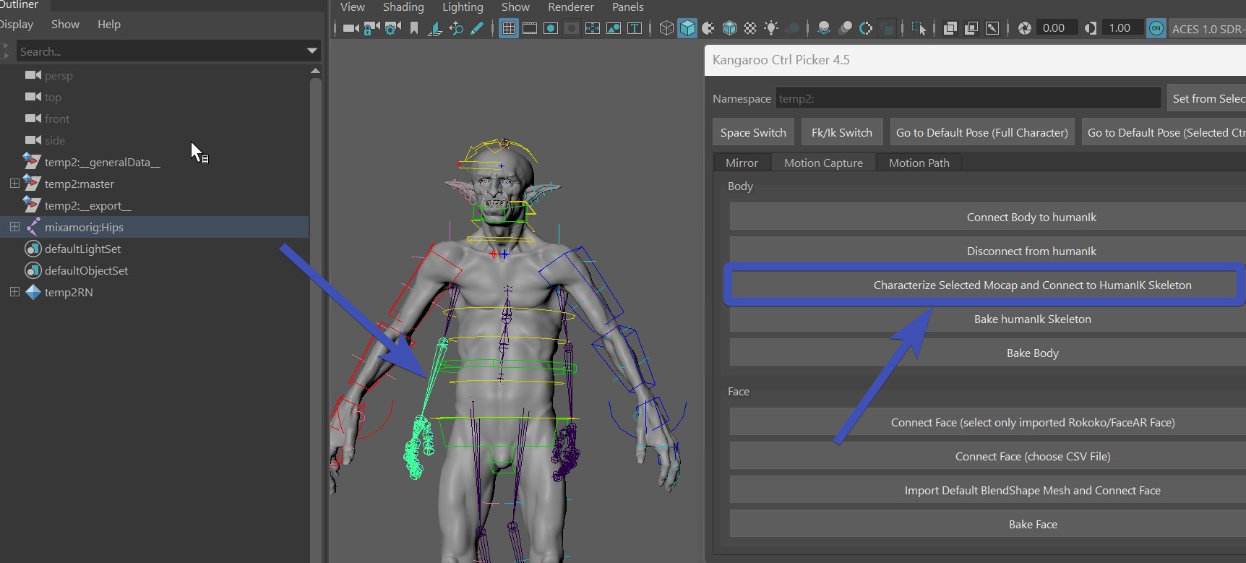
Task: Click the X-Ray Joints icon
Action: click(x=992, y=28)
